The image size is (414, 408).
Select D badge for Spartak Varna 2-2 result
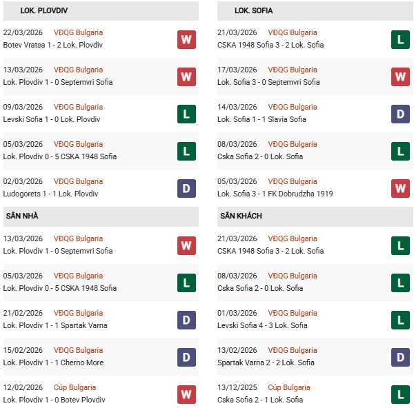coord(401,357)
